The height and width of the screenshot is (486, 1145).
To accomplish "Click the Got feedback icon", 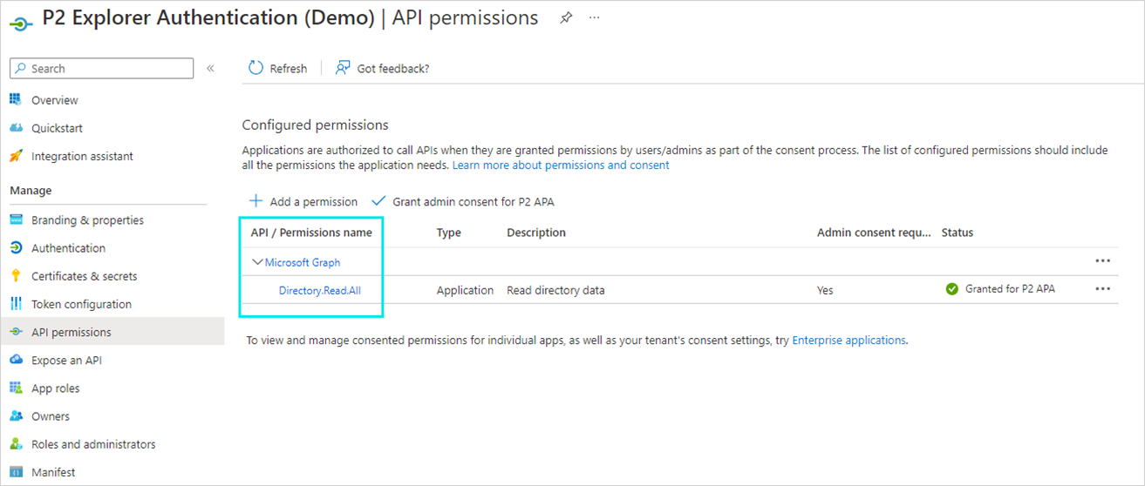I will click(343, 68).
